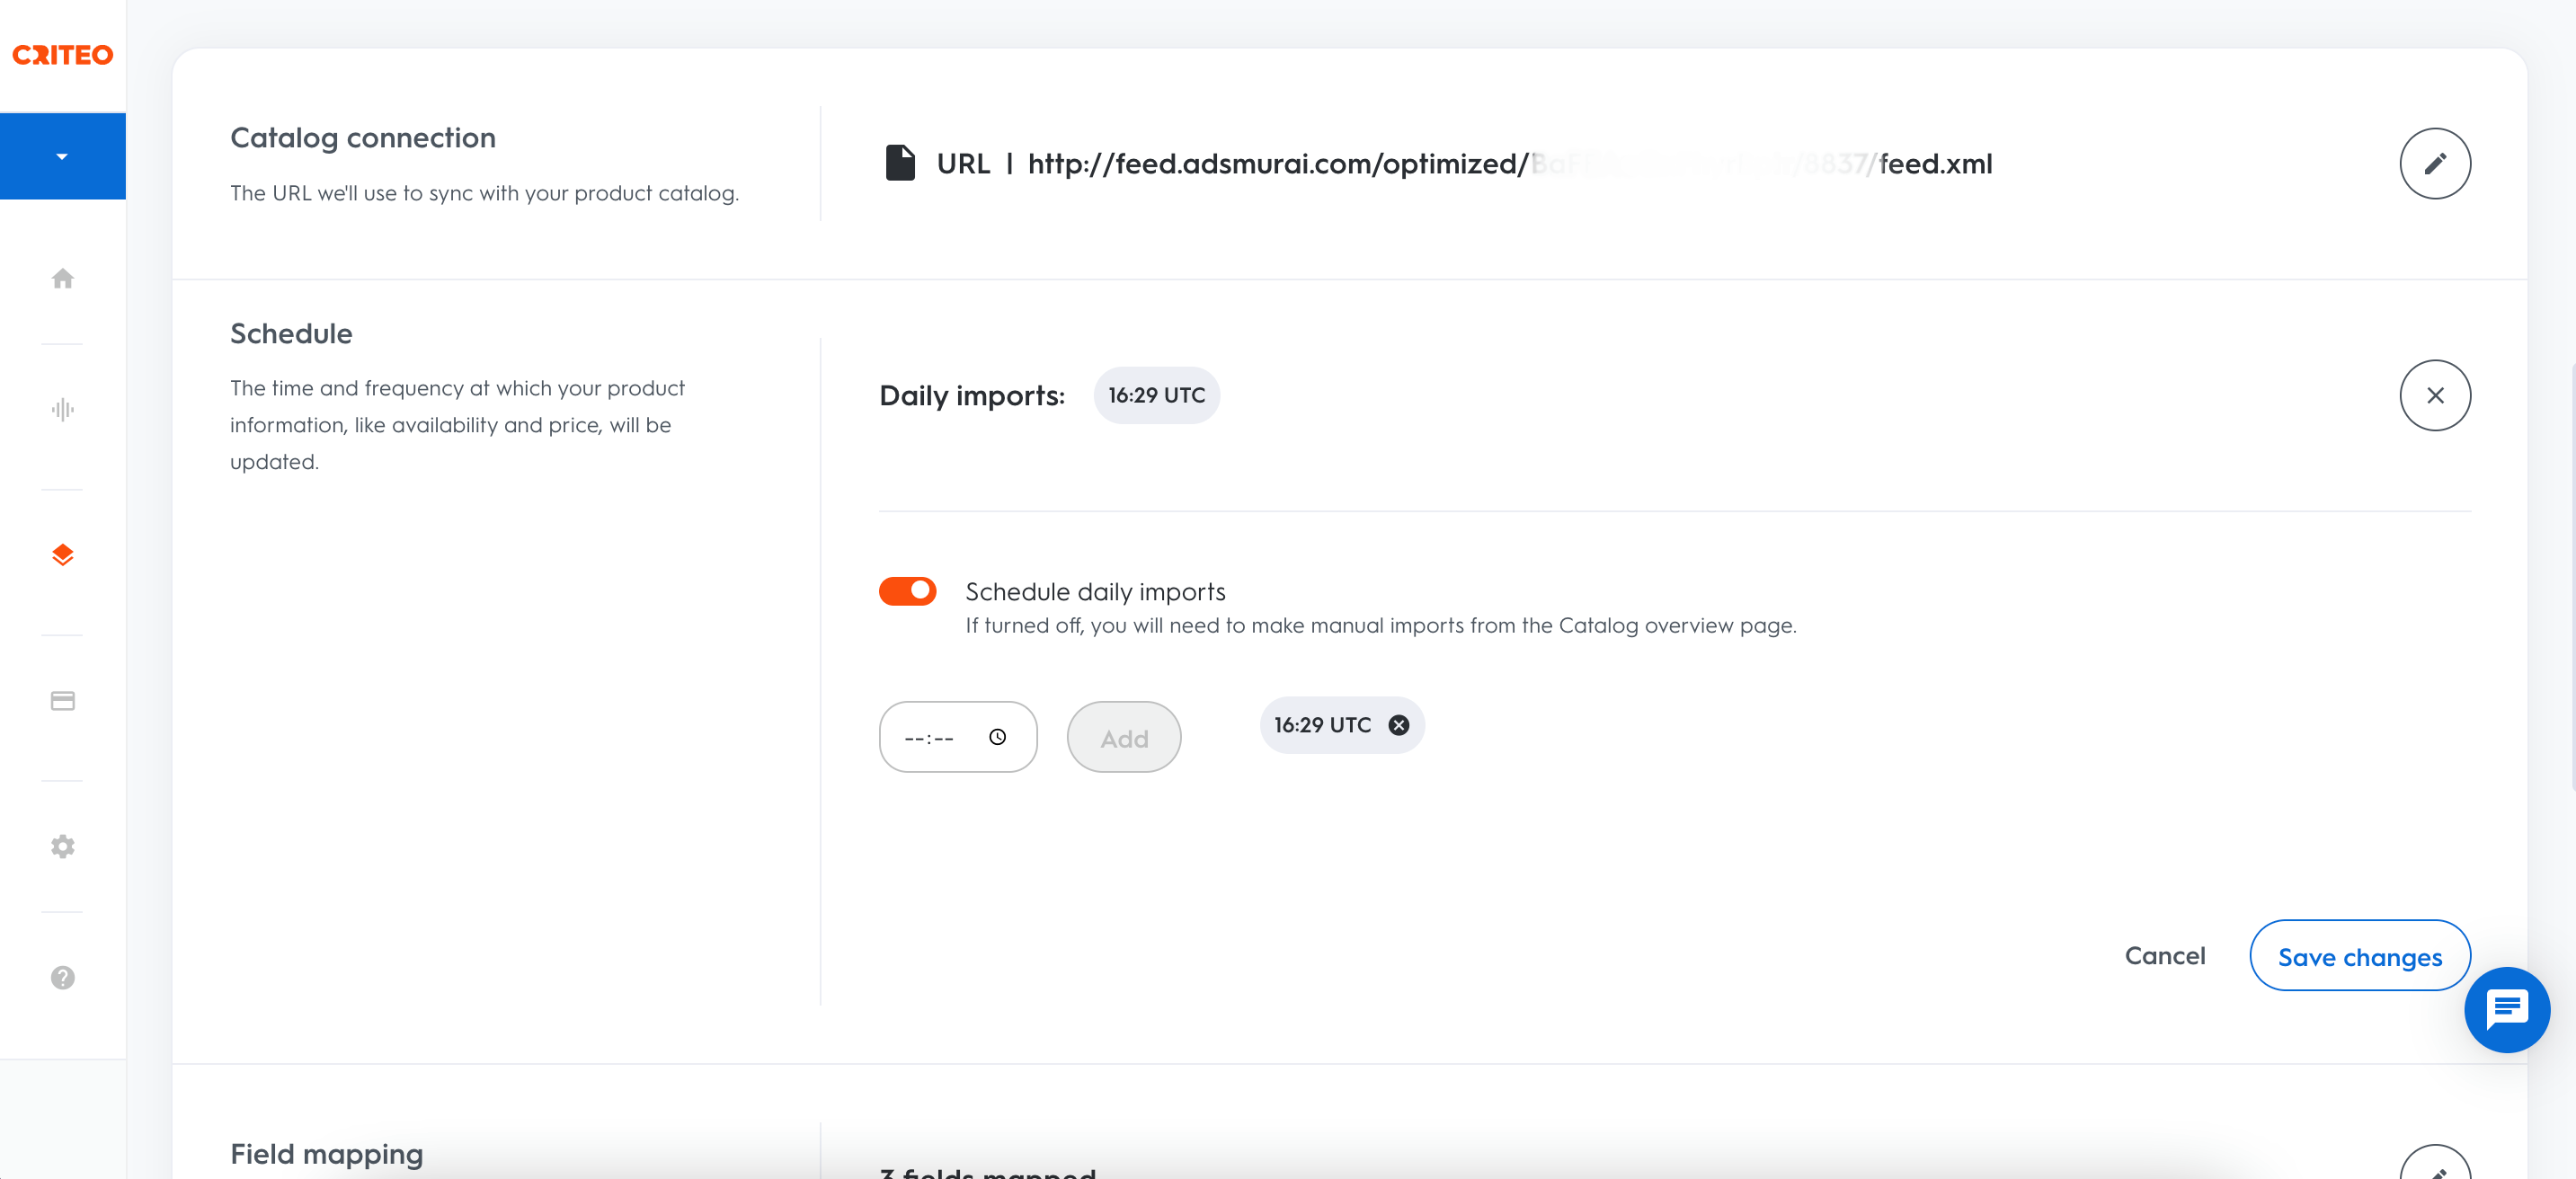Open the clock time picker icon
The height and width of the screenshot is (1179, 2576).
tap(997, 737)
